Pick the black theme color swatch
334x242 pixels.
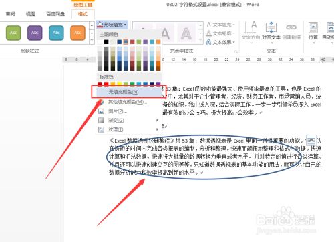(x=106, y=42)
